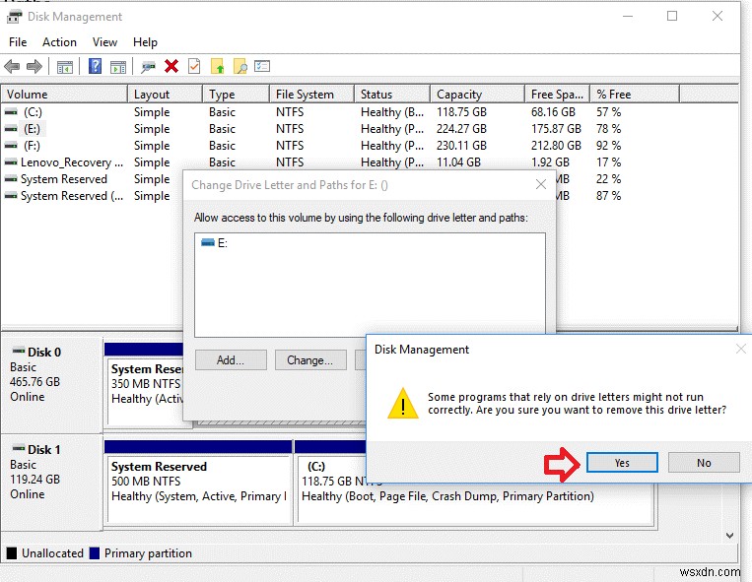Sort by the File System column header
Screen dimensions: 752x582
tap(311, 95)
